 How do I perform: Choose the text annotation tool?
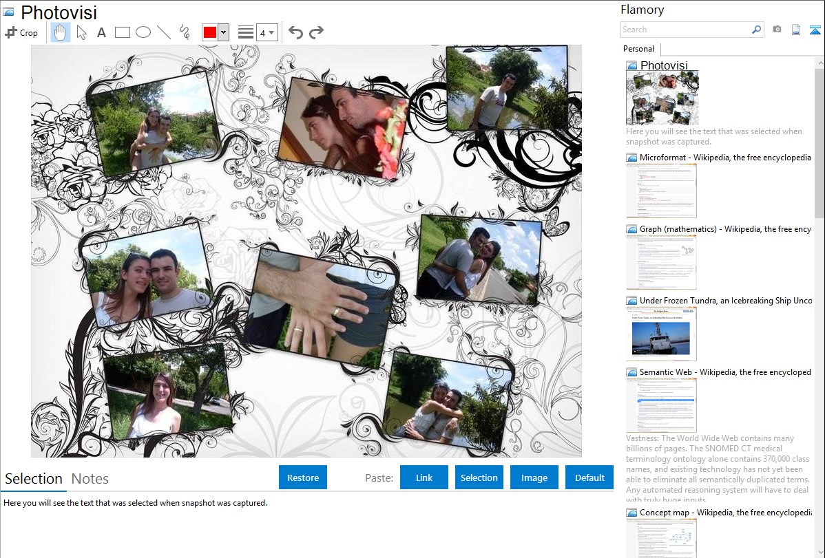(x=101, y=32)
